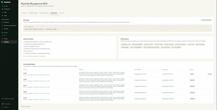Image resolution: width=217 pixels, height=110 pixels.
Task: Revoke the active Codex client
Action: [210, 74]
